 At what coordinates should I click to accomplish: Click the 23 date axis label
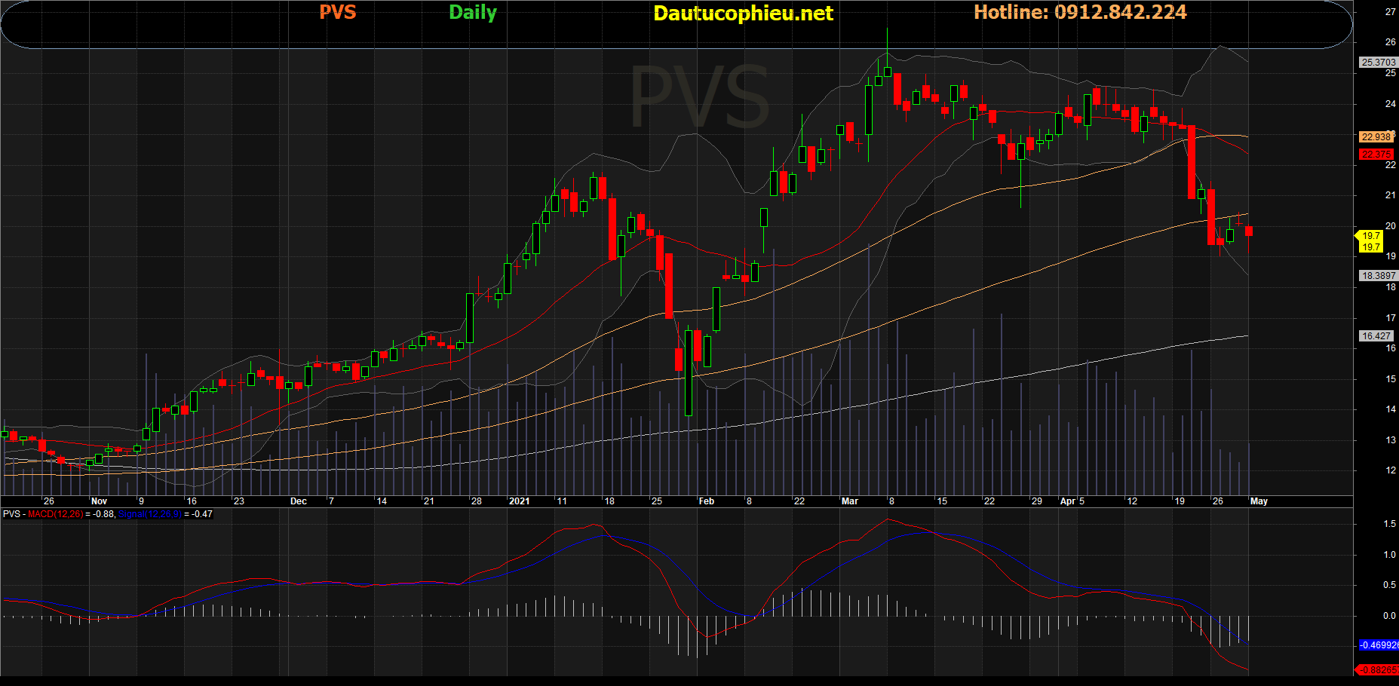239,501
